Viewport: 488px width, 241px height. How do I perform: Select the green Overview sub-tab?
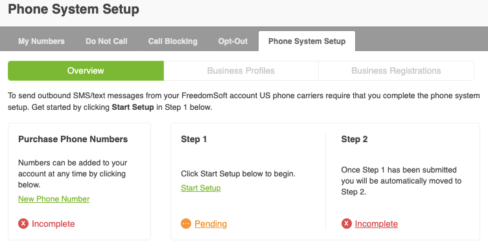pyautogui.click(x=86, y=70)
